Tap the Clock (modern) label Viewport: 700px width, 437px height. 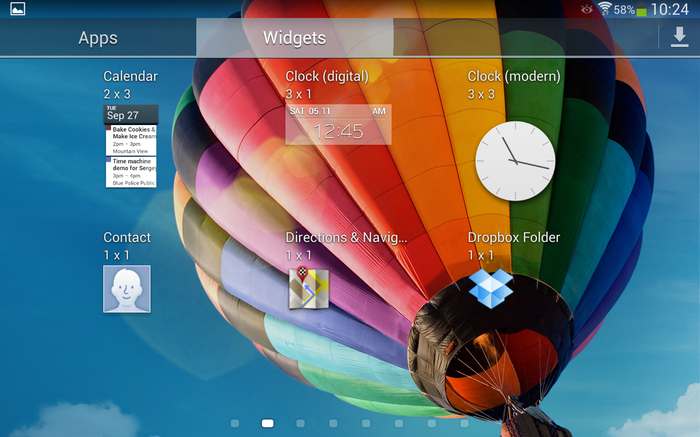tap(514, 76)
